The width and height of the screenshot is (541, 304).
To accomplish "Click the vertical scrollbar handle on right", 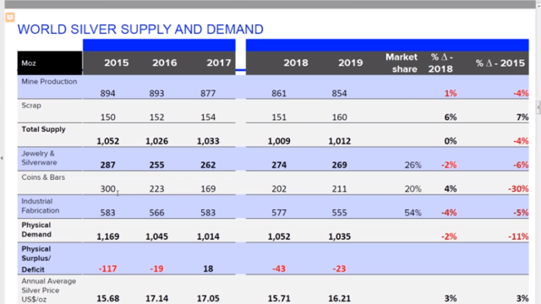I will coord(538,107).
